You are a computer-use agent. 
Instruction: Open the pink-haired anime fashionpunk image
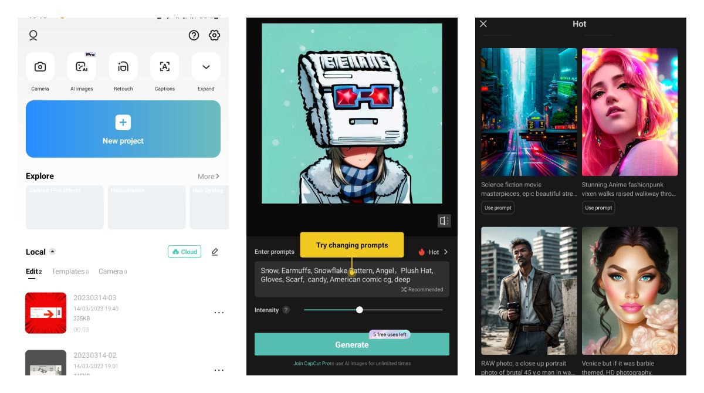[x=630, y=112]
